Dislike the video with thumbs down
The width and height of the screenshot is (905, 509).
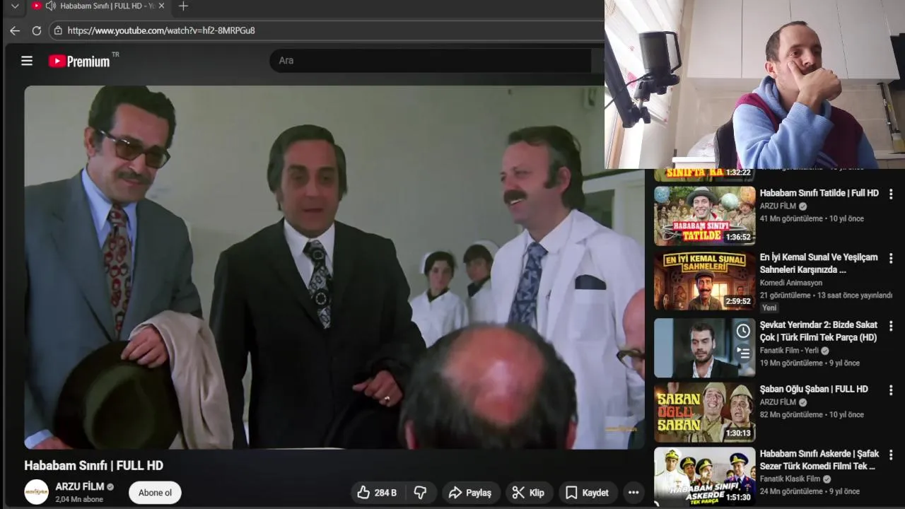click(x=420, y=493)
